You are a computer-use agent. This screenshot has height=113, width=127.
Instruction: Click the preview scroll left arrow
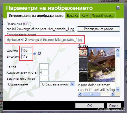pos(80,94)
